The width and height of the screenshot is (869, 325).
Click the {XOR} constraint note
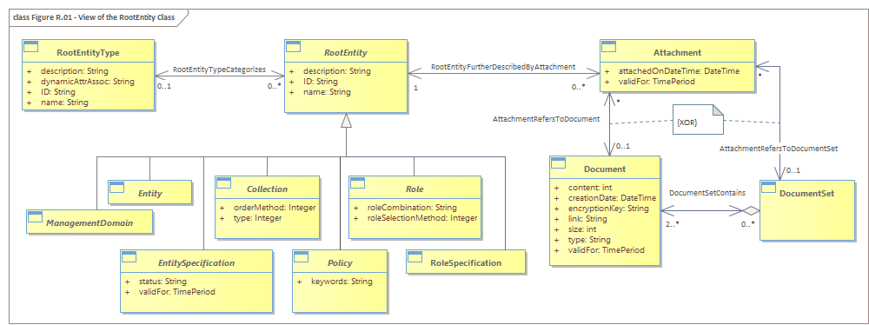pos(698,119)
